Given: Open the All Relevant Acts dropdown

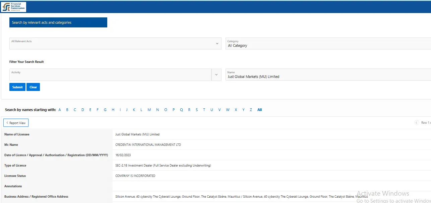Looking at the screenshot, I should pyautogui.click(x=115, y=43).
